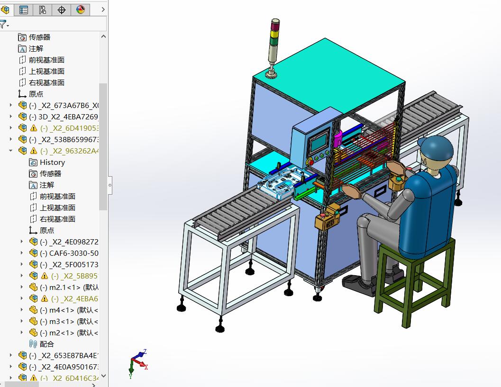Select the top 传感器 sensor folder
The height and width of the screenshot is (387, 501).
click(34, 37)
